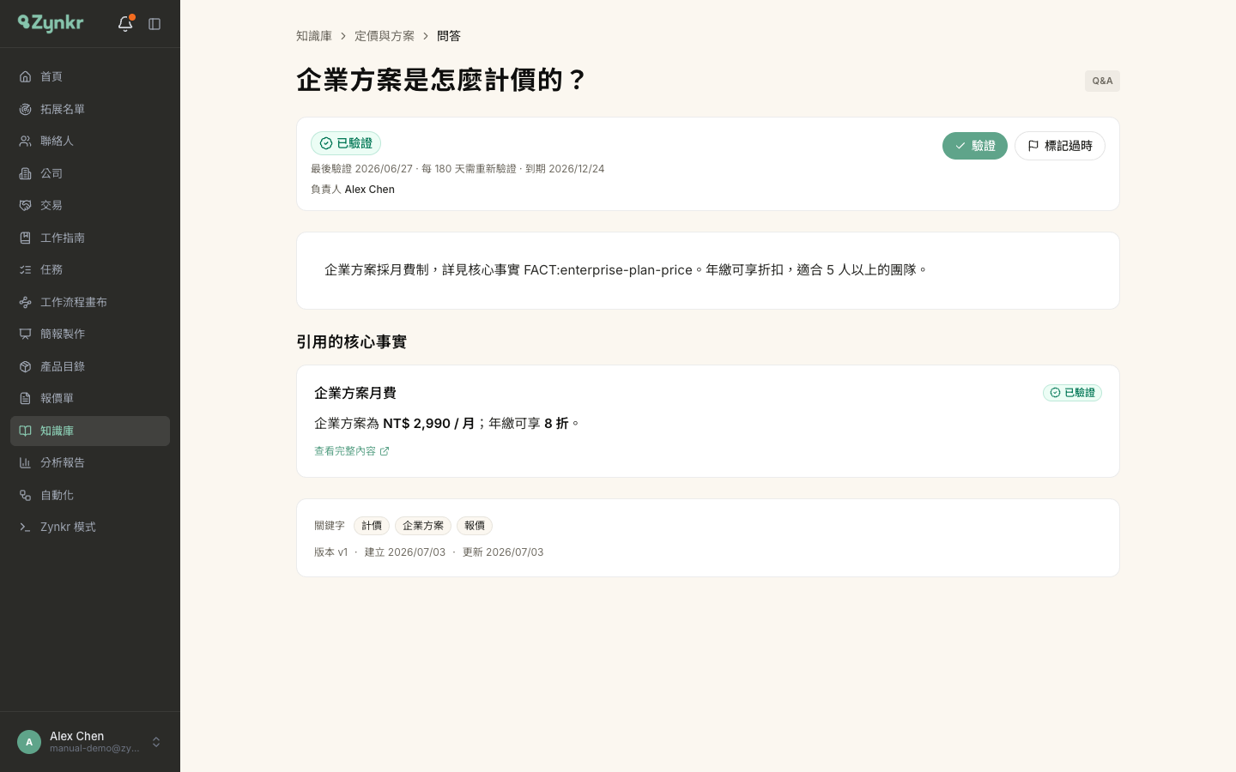This screenshot has width=1236, height=772.
Task: Click the external link icon beside 查看完整內容
Action: (385, 451)
